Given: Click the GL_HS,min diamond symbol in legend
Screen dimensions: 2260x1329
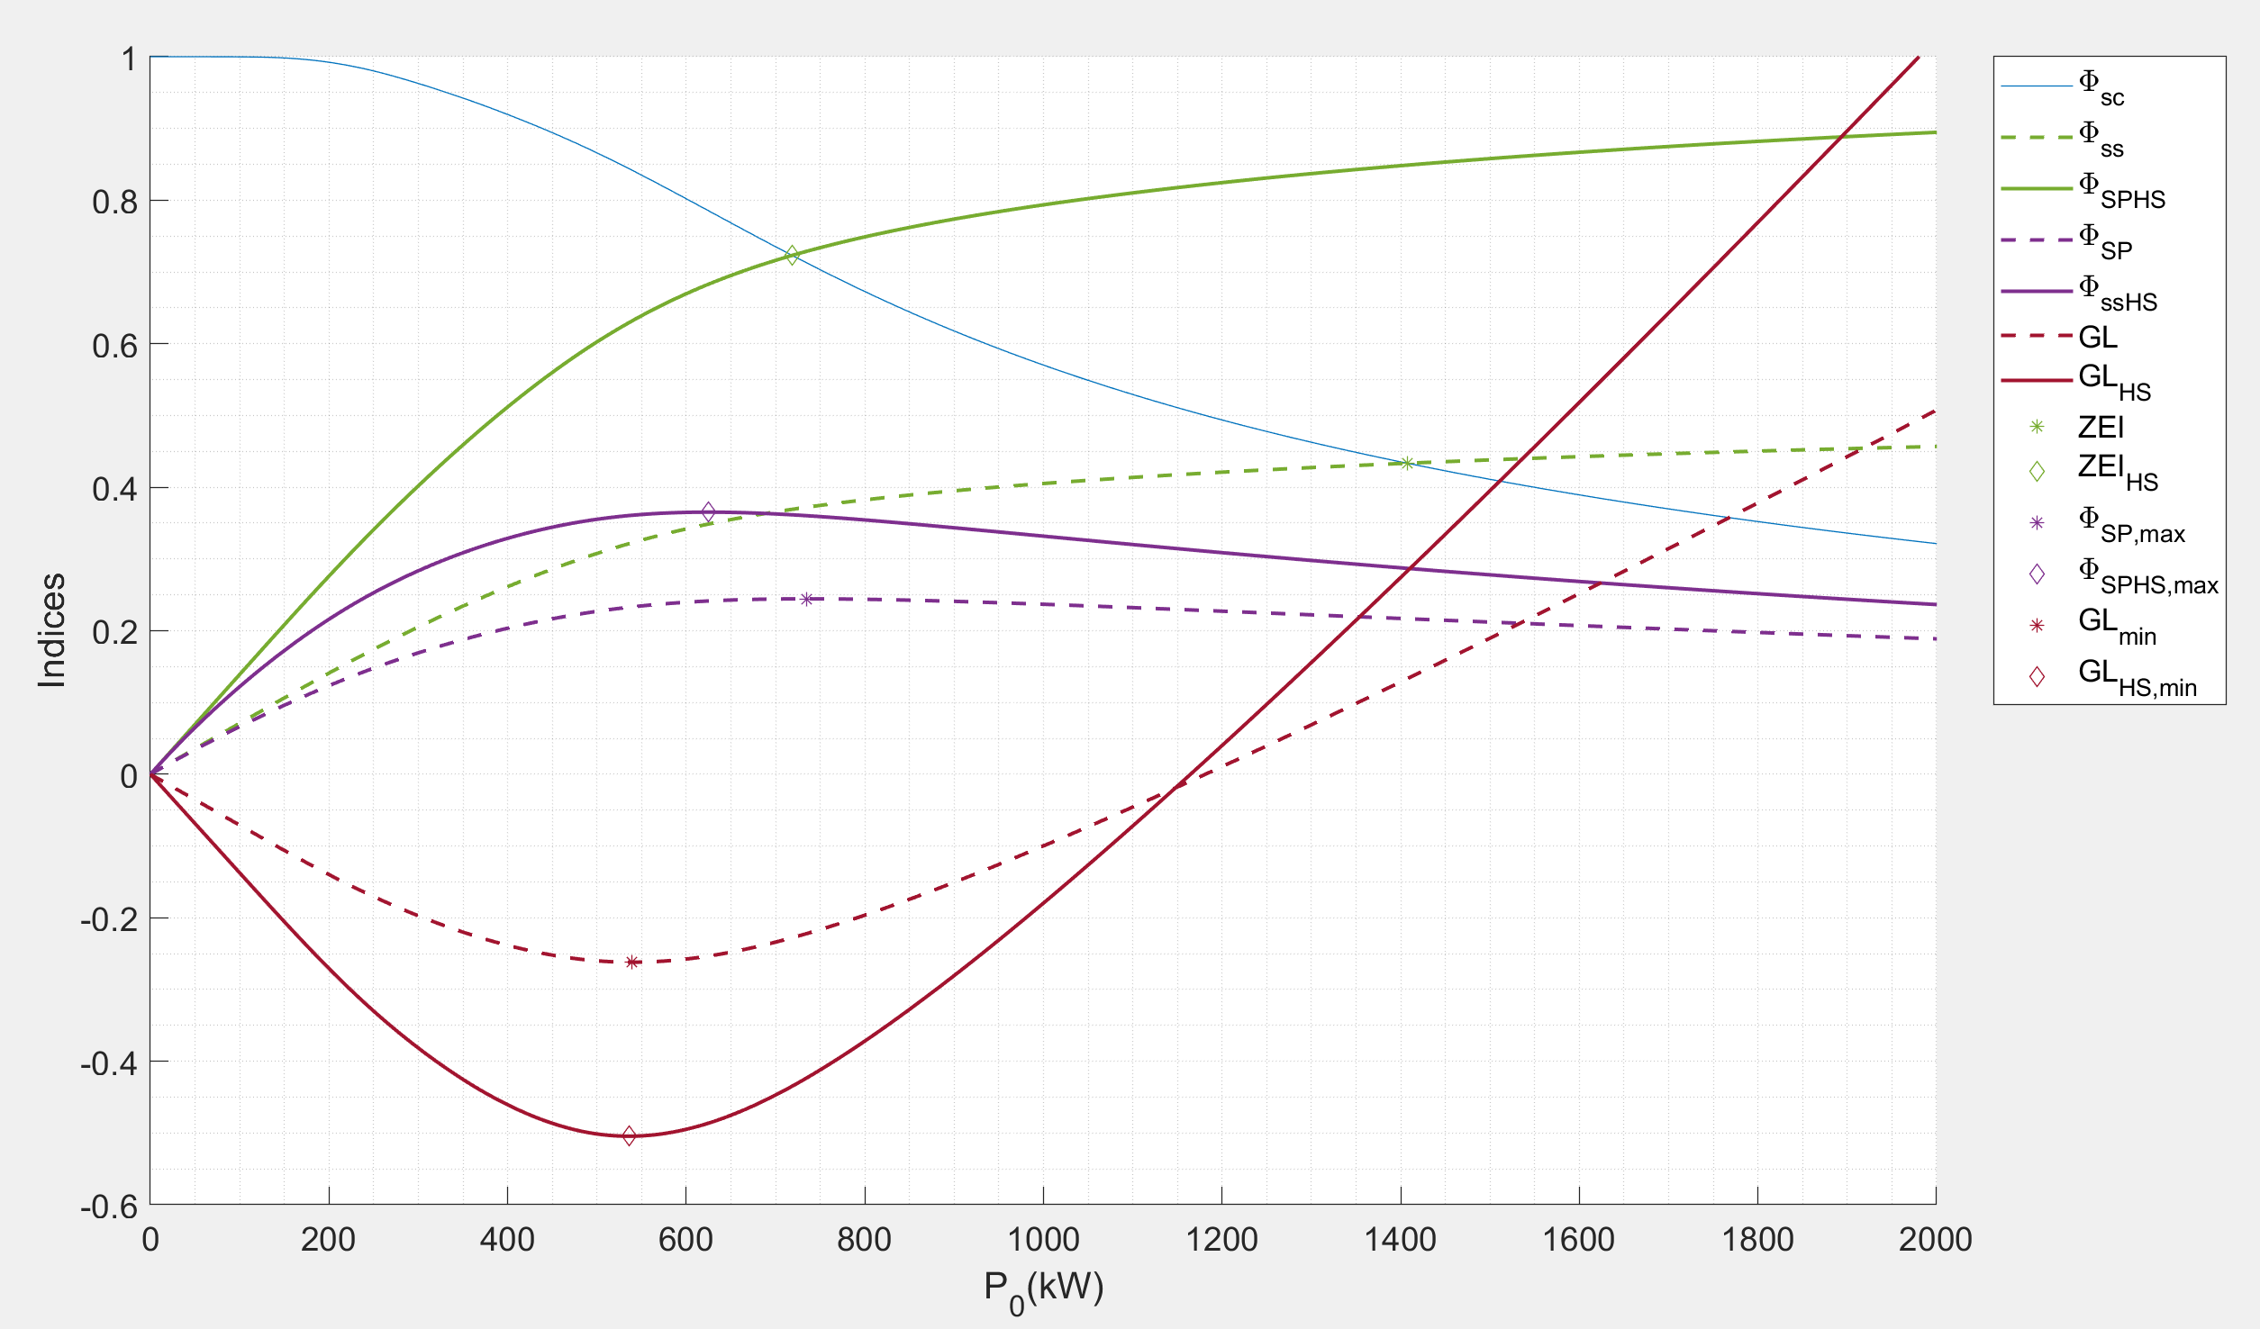Looking at the screenshot, I should pyautogui.click(x=2037, y=676).
